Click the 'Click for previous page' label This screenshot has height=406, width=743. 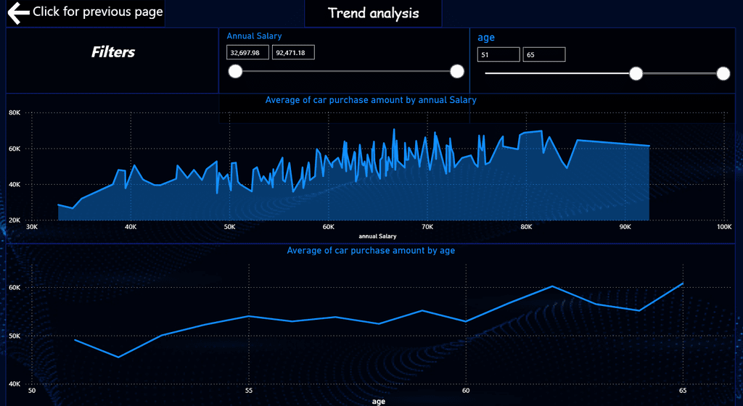point(98,12)
